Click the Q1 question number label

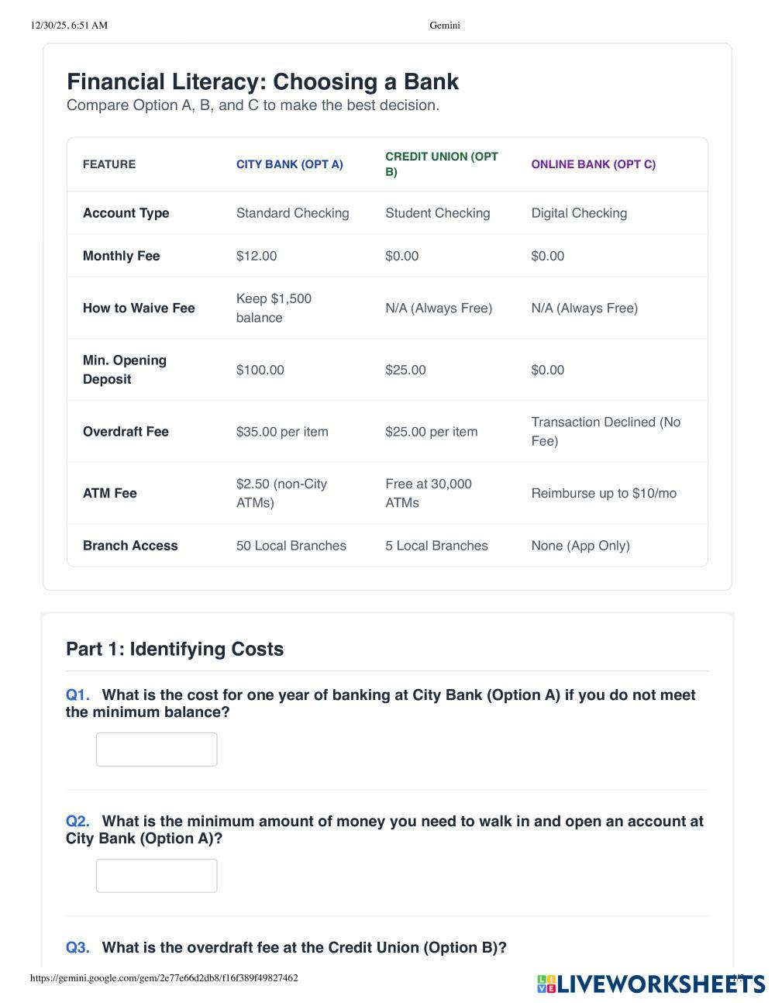tap(77, 695)
